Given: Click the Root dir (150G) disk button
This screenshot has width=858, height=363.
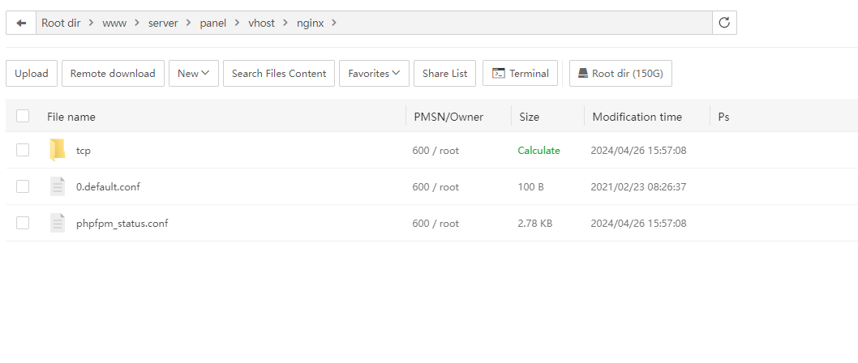Looking at the screenshot, I should pyautogui.click(x=620, y=73).
